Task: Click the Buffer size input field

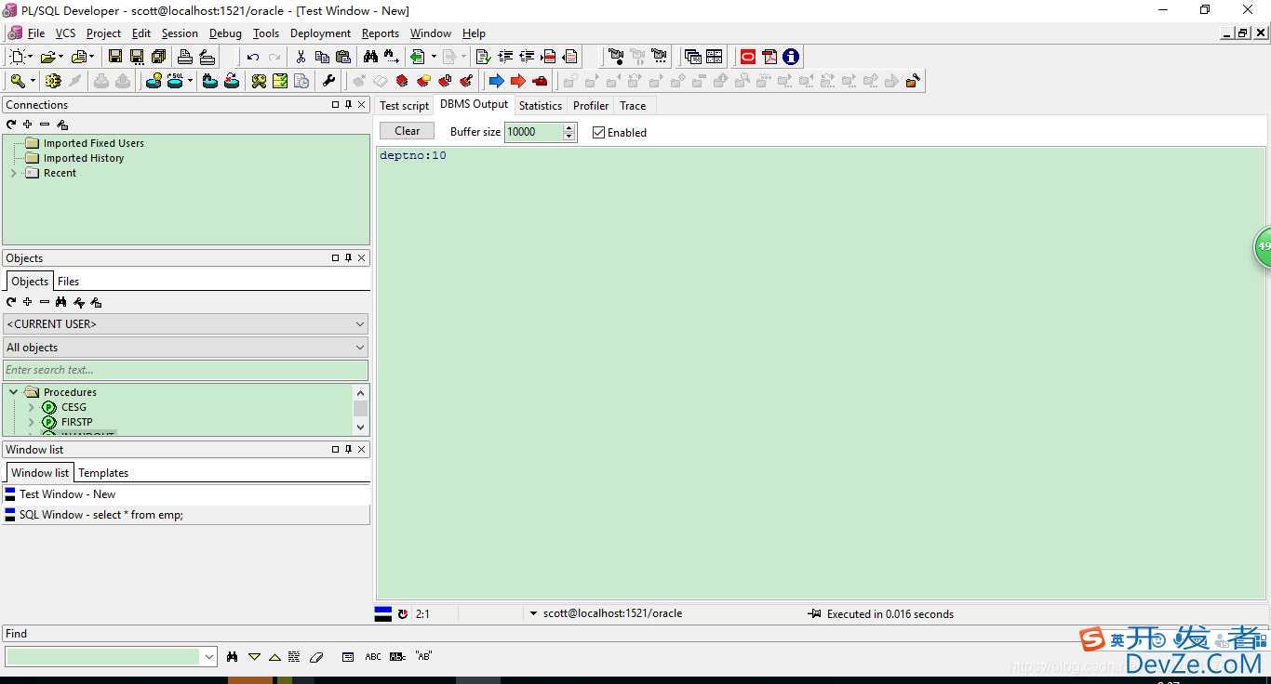Action: point(534,132)
